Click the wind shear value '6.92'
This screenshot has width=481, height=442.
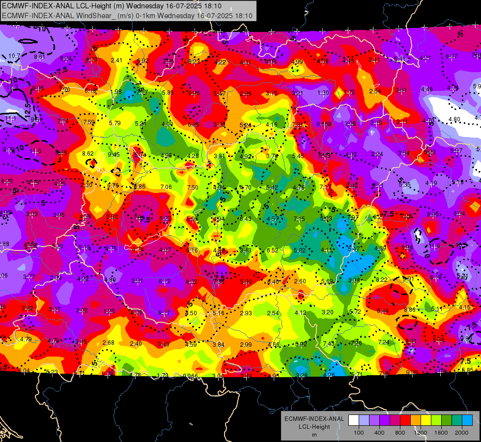[142, 61]
